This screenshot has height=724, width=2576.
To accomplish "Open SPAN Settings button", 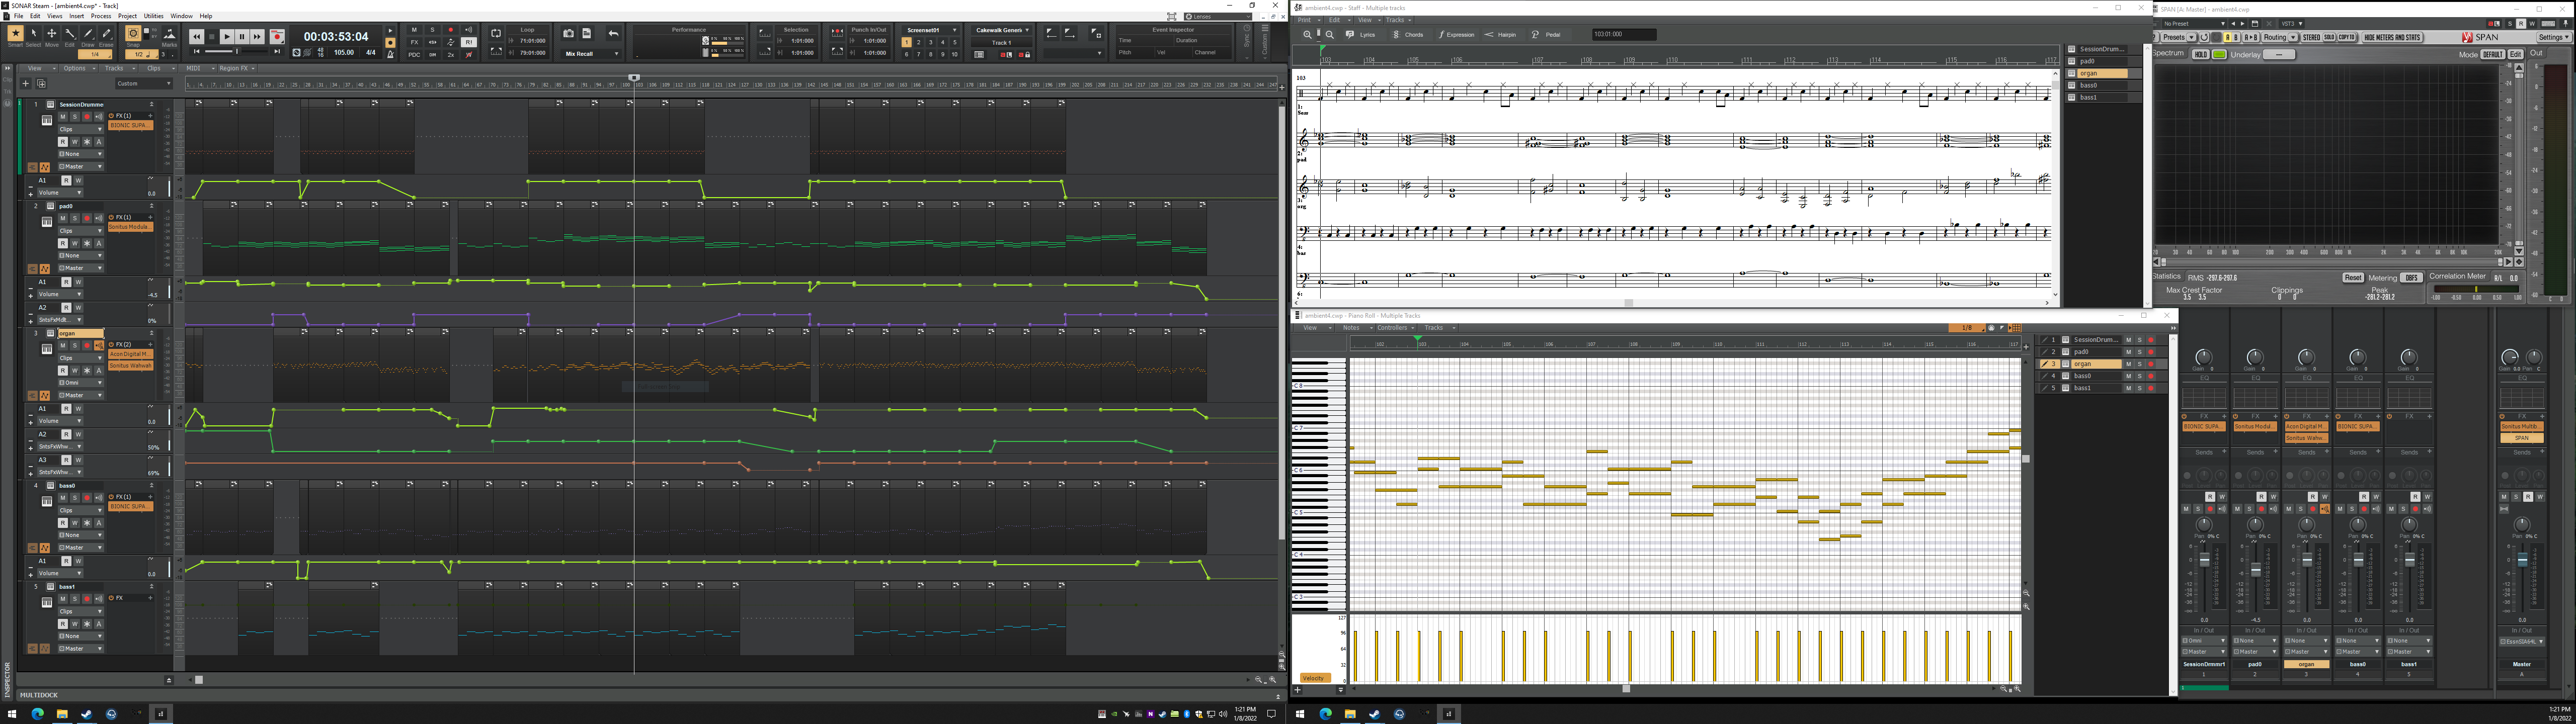I will 2553,37.
